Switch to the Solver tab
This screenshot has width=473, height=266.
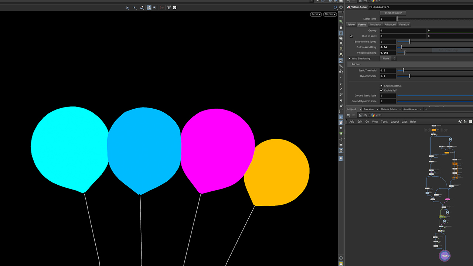351,24
